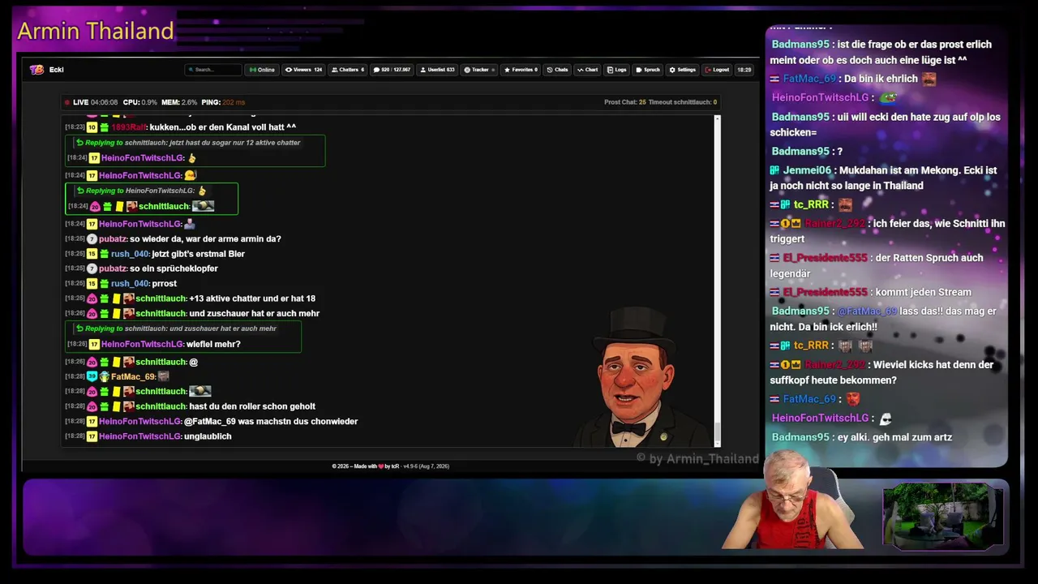The height and width of the screenshot is (584, 1038).
Task: Select the 'unglaublich' message text
Action: (208, 436)
